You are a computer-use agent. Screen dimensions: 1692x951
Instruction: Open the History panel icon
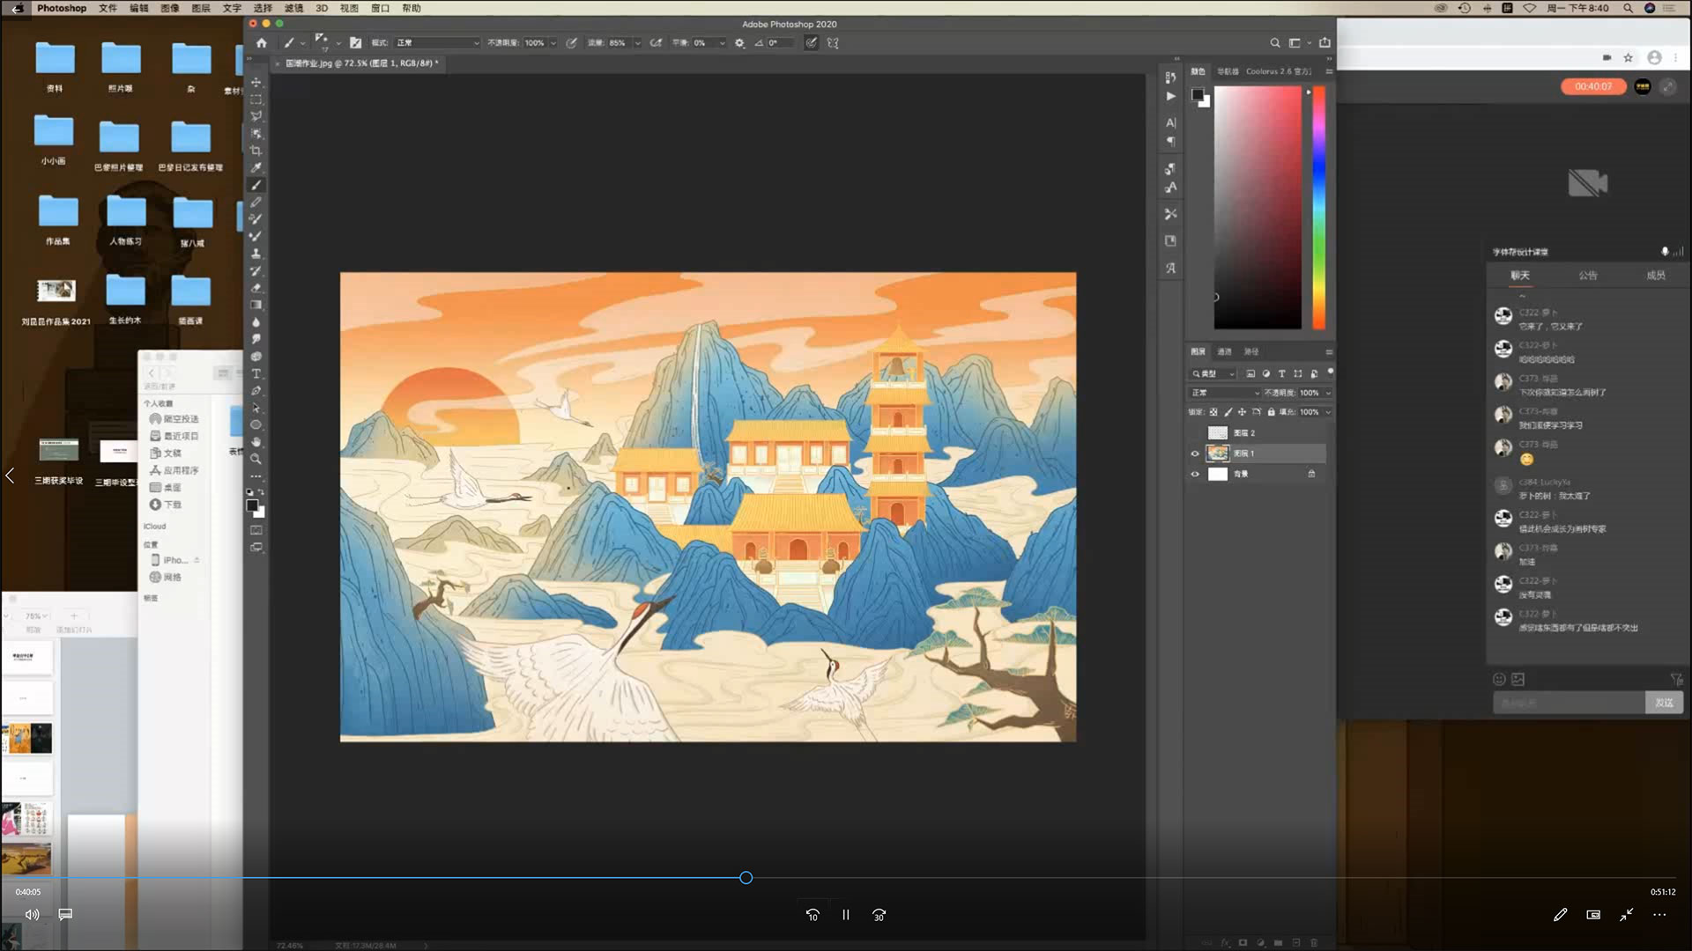coord(1170,77)
